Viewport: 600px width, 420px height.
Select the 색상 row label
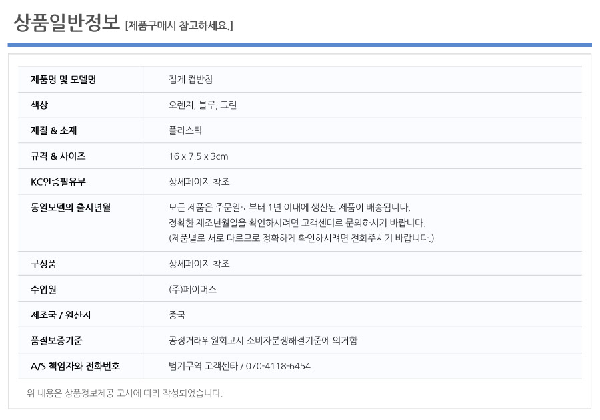tap(39, 105)
